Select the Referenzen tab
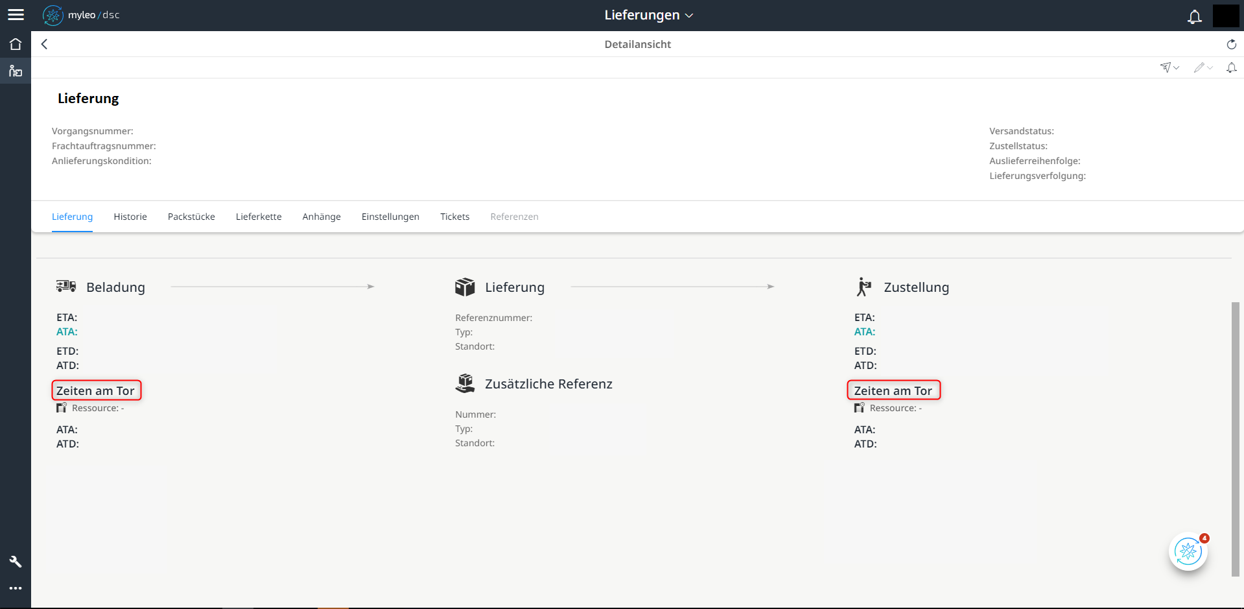The height and width of the screenshot is (609, 1244). coord(514,217)
